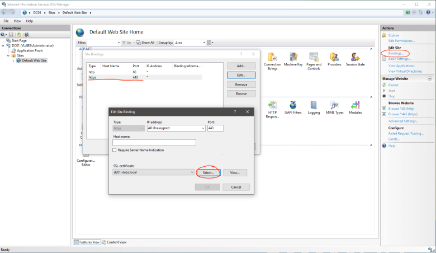Open the Session State feature

click(x=355, y=57)
